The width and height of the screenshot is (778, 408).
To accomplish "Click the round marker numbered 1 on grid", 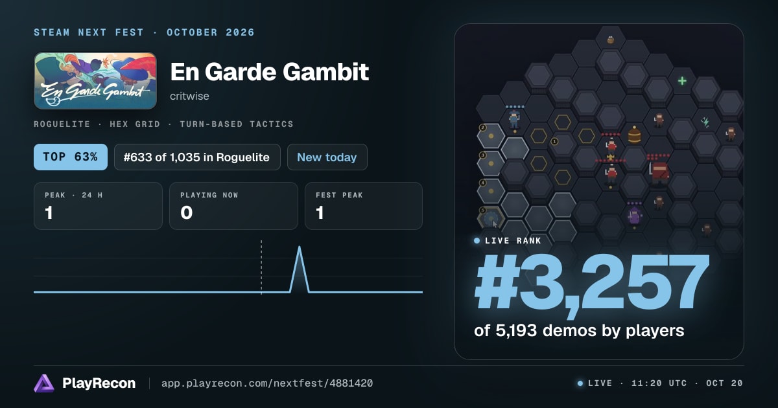I will pos(554,141).
